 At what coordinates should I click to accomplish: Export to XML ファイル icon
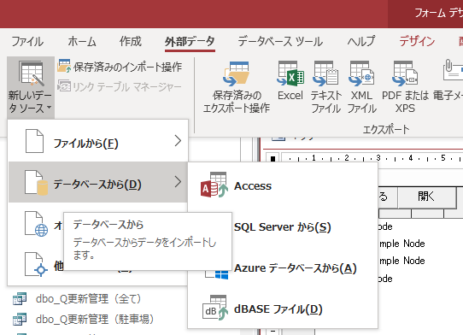[x=361, y=73]
